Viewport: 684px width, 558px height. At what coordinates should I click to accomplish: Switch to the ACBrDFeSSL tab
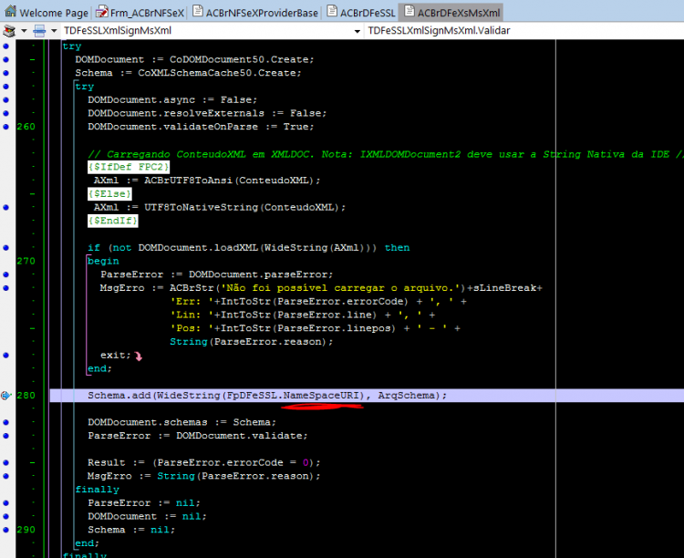pos(361,12)
